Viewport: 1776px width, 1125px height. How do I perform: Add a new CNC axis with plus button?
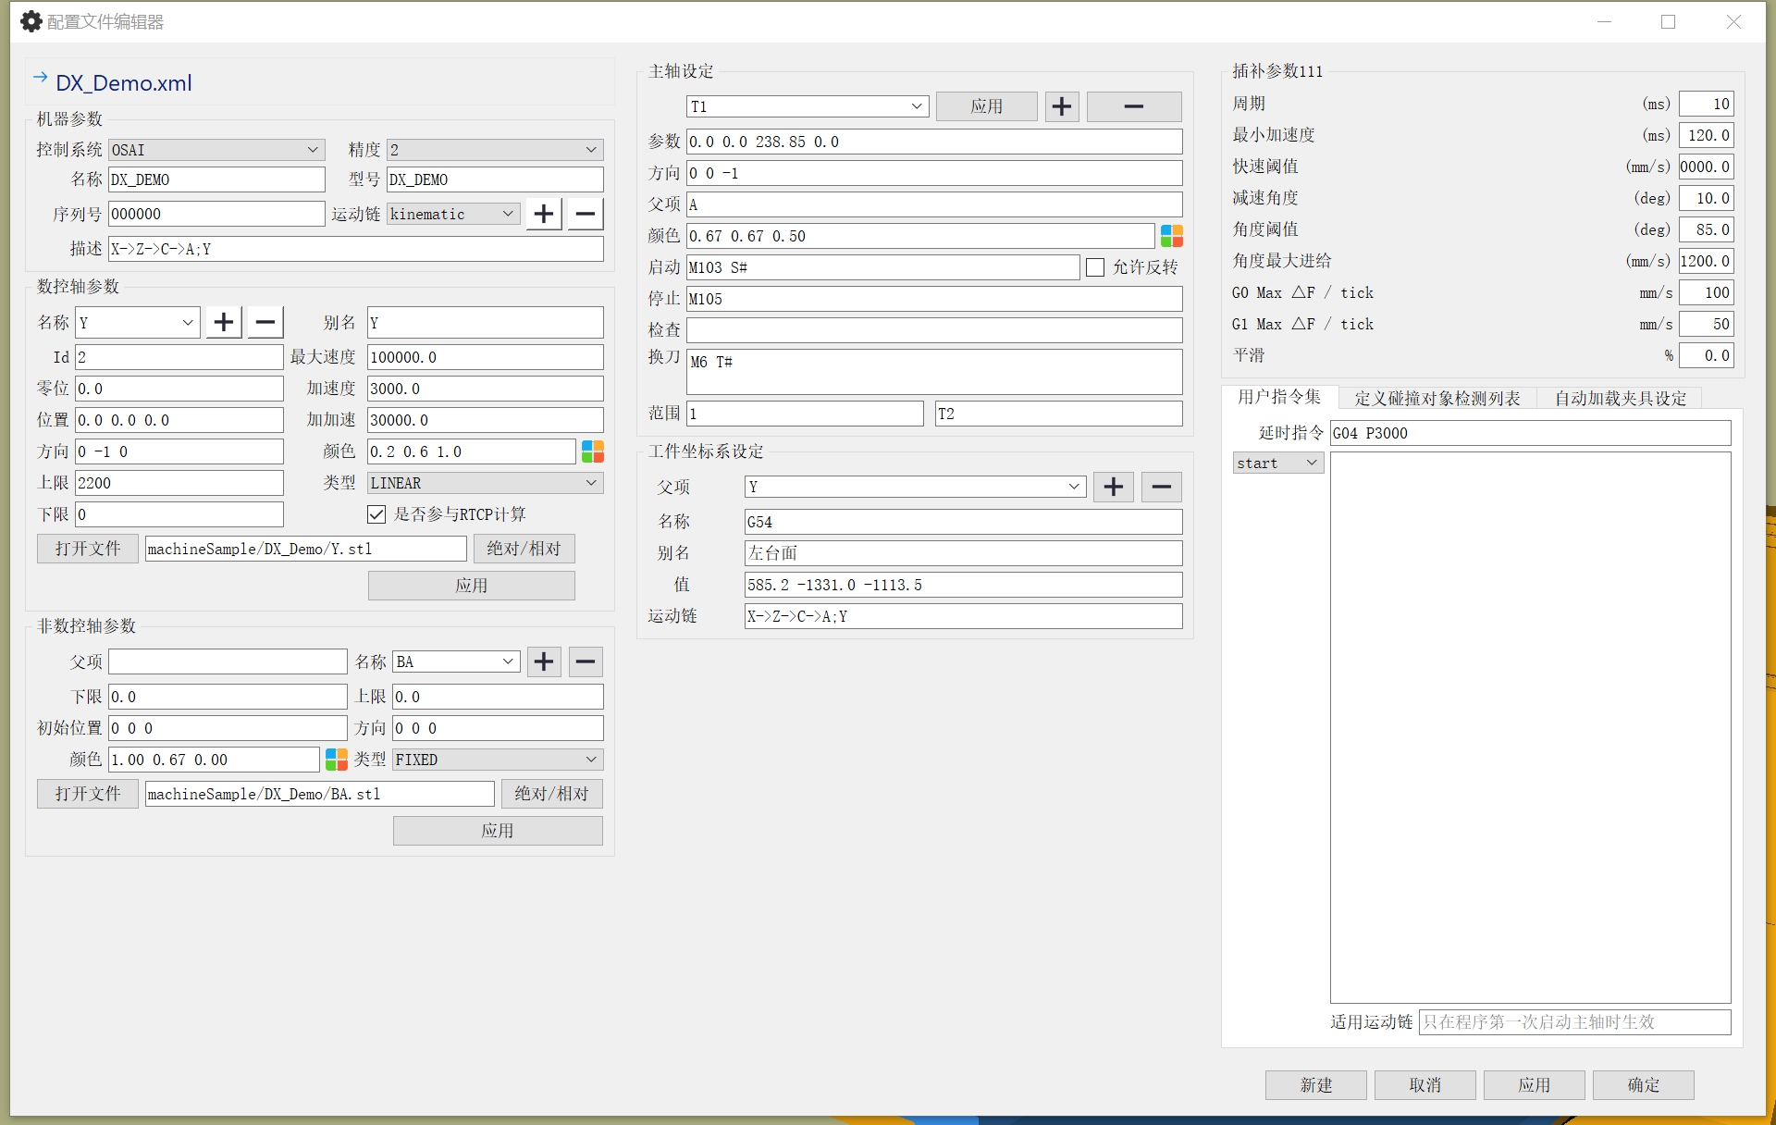(x=224, y=322)
